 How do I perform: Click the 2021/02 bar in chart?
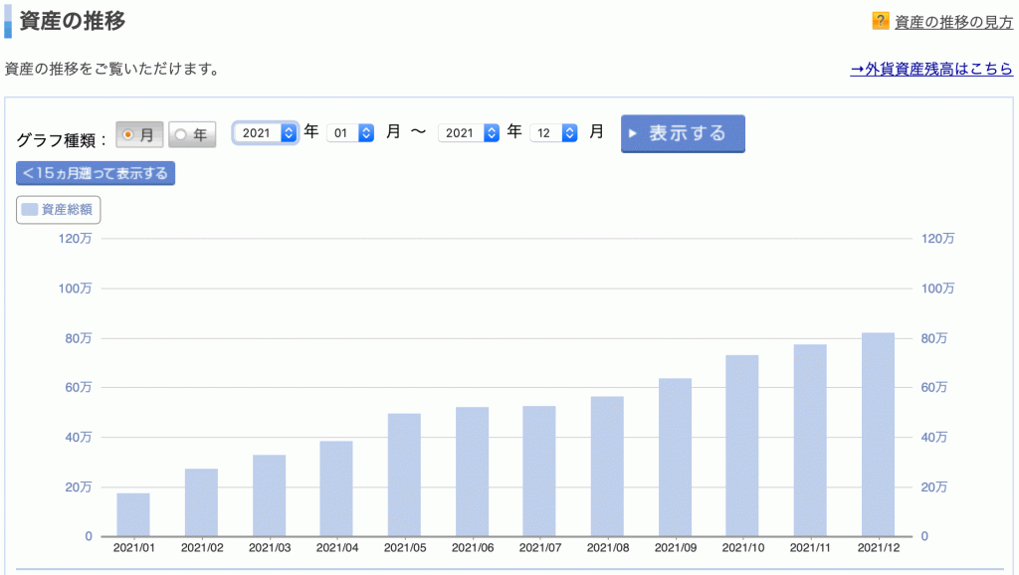point(201,502)
